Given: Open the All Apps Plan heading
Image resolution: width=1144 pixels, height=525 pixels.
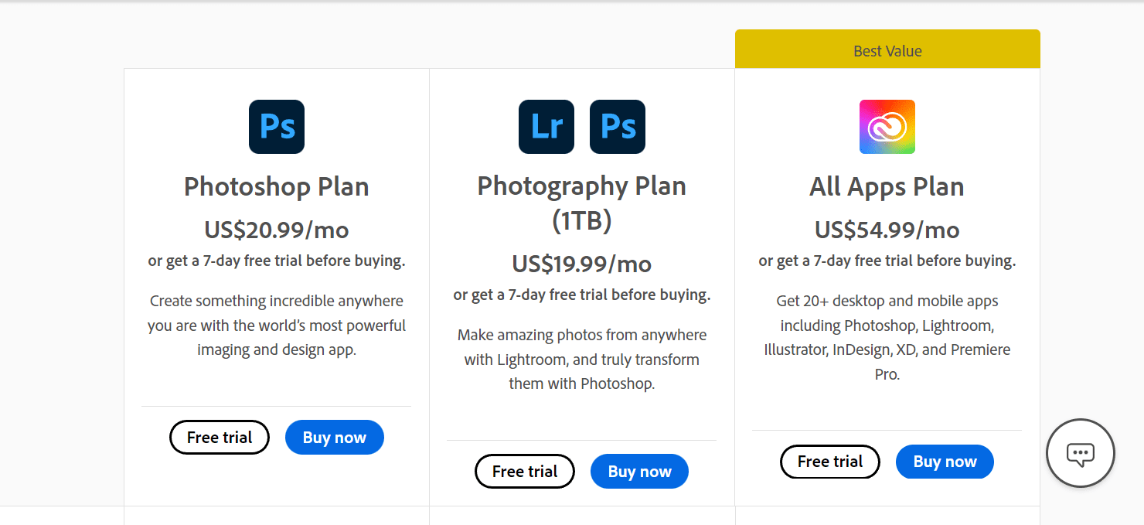Looking at the screenshot, I should 887,186.
